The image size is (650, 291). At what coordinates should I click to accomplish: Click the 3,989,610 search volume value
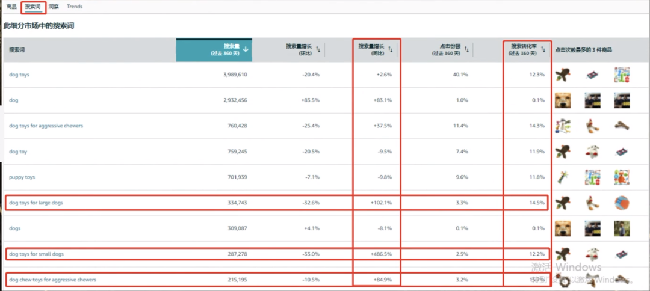pyautogui.click(x=235, y=75)
